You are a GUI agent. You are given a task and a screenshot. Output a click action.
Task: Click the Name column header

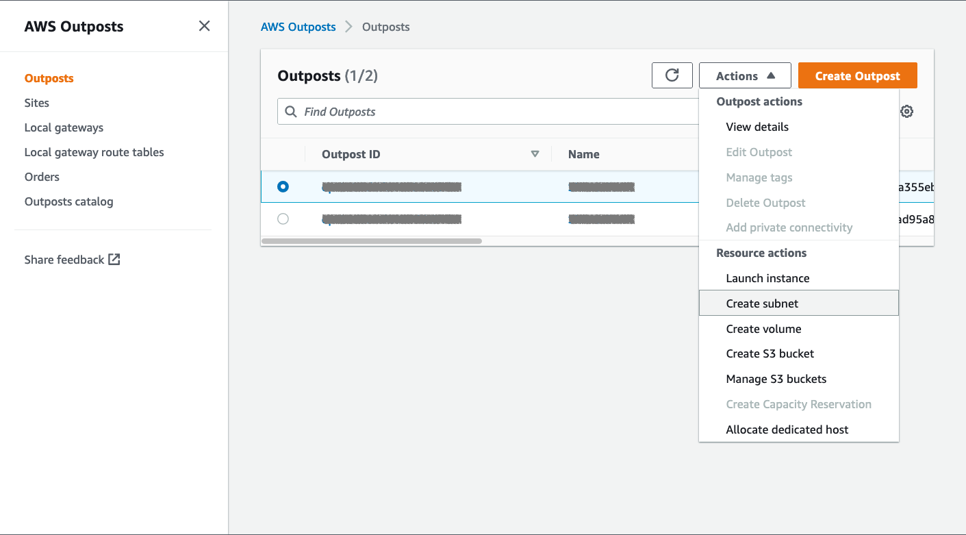tap(584, 154)
